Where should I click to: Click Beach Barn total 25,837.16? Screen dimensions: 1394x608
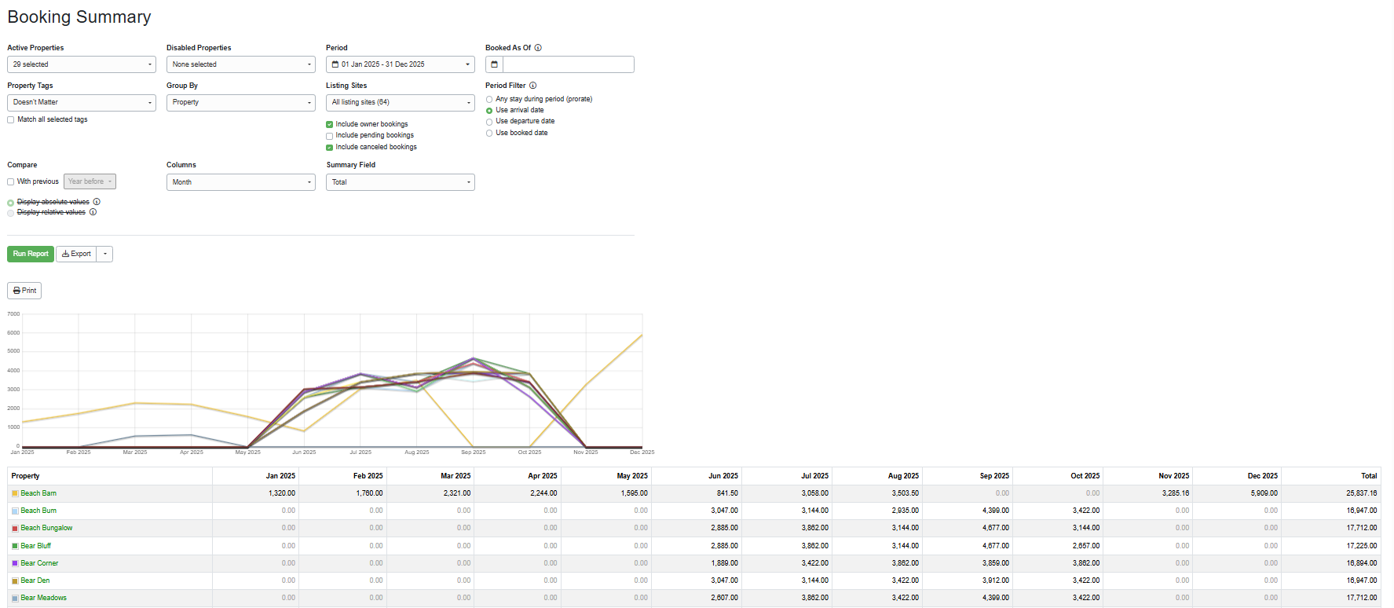1362,493
